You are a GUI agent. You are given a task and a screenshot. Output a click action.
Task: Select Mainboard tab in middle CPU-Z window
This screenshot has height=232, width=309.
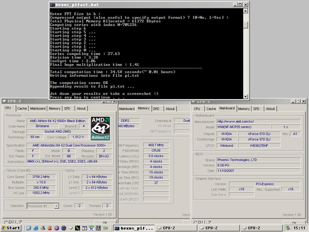point(127,109)
